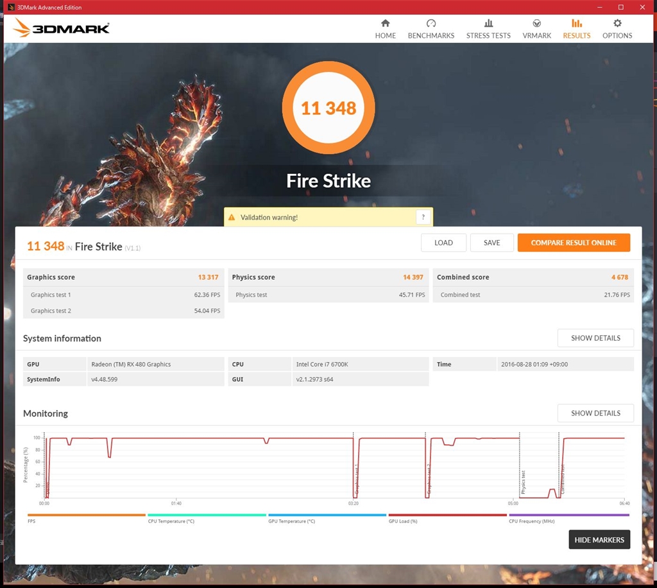
Task: Click Combined test 21.76 FPS value
Action: click(617, 295)
